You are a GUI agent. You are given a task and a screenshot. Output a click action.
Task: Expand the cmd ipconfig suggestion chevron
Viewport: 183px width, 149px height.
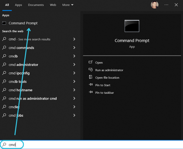[x=74, y=73]
